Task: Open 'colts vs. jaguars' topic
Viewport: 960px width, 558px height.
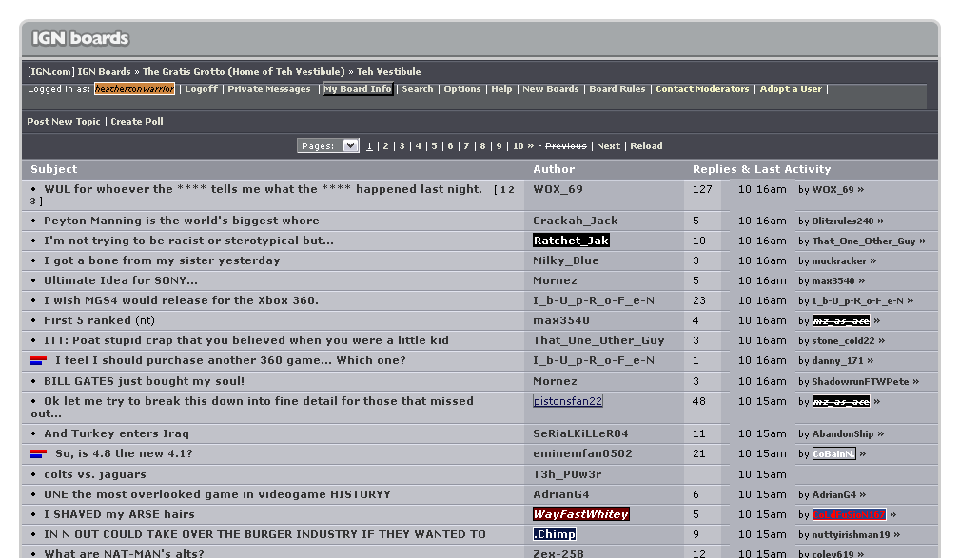Action: click(x=95, y=474)
